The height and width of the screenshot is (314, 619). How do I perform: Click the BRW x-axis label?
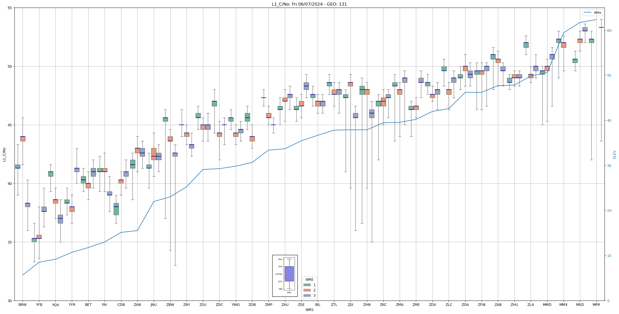(x=23, y=305)
